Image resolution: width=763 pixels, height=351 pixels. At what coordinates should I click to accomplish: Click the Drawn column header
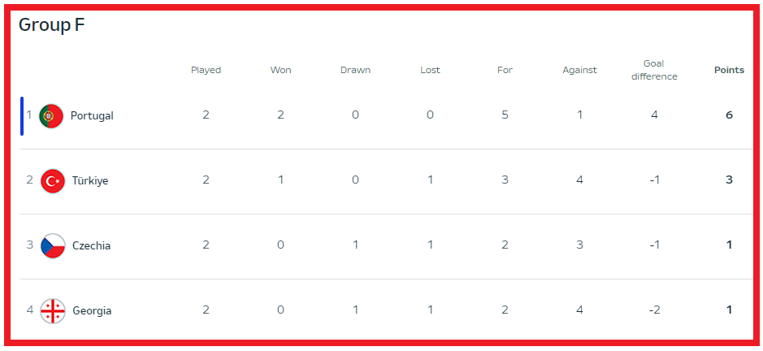point(355,70)
